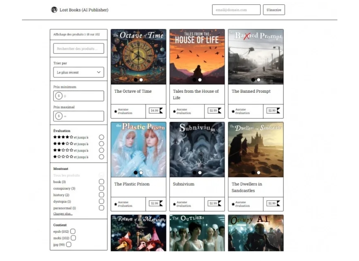Expand categories with Charger plus link

click(x=63, y=214)
